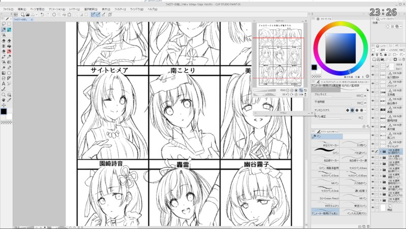Screen dimensions: 406x229
Task: Select the second anti-aliasing level option
Action: 352,110
